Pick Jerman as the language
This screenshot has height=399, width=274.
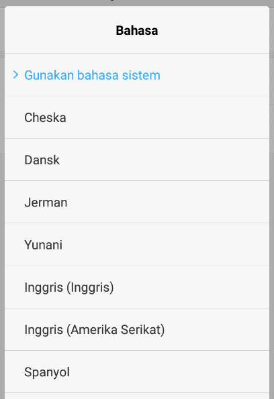pos(137,202)
